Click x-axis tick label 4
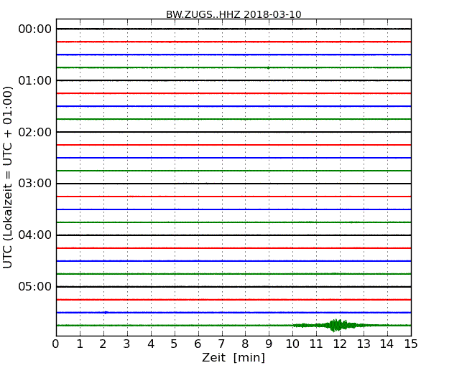Screen dimensions: 467x373 [x=151, y=344]
